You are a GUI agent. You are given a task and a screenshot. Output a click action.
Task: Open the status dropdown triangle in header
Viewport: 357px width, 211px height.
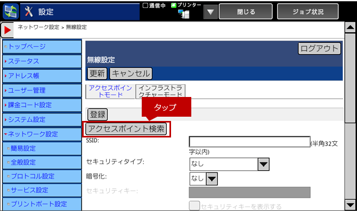(x=210, y=12)
